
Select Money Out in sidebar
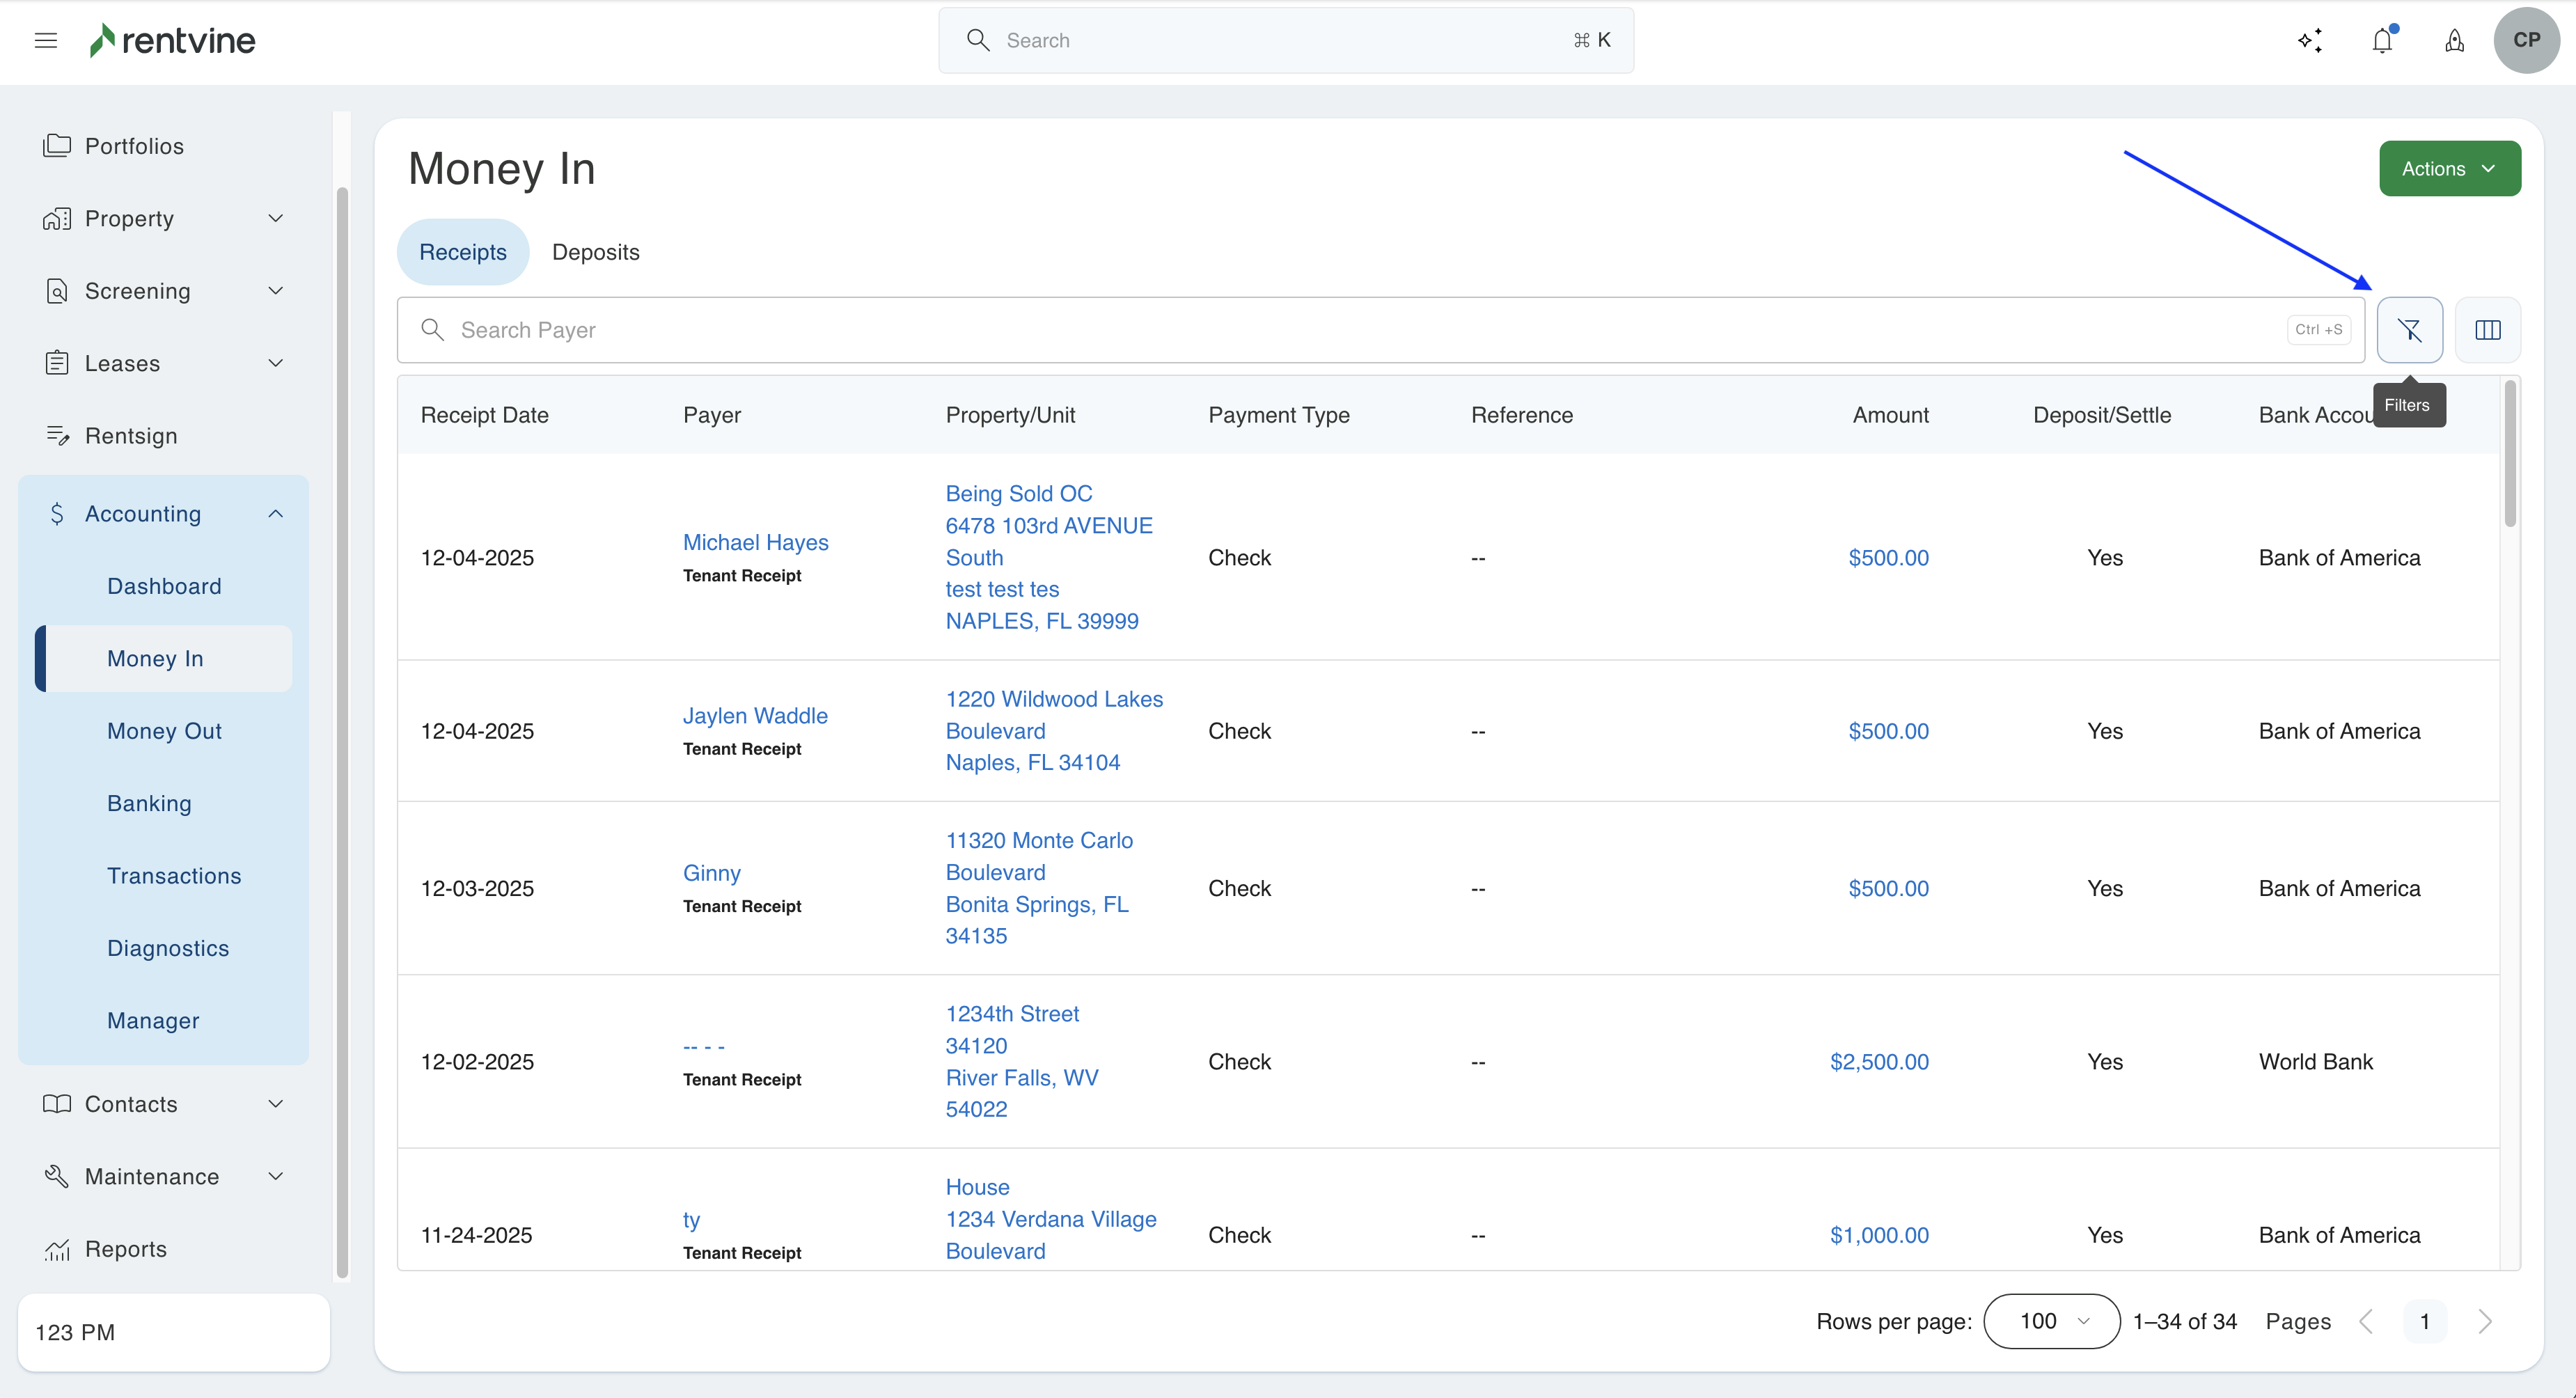(164, 731)
